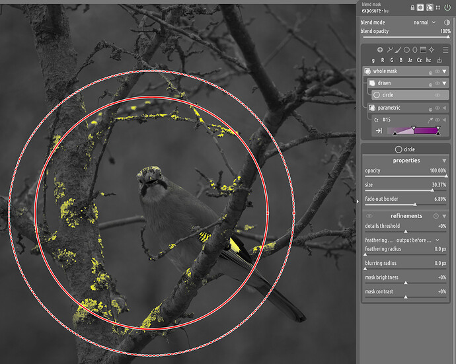The image size is (456, 364).
Task: Click the small circle icon on parametric row
Action: 430,110
